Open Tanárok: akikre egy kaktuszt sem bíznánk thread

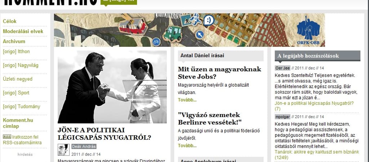coord(317,155)
